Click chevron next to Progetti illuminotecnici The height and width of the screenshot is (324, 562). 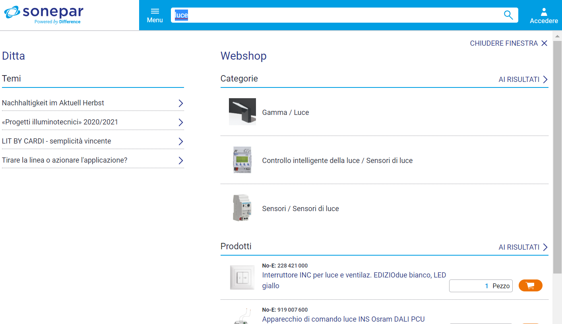pos(181,122)
